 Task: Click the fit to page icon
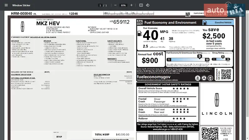[x=141, y=5]
